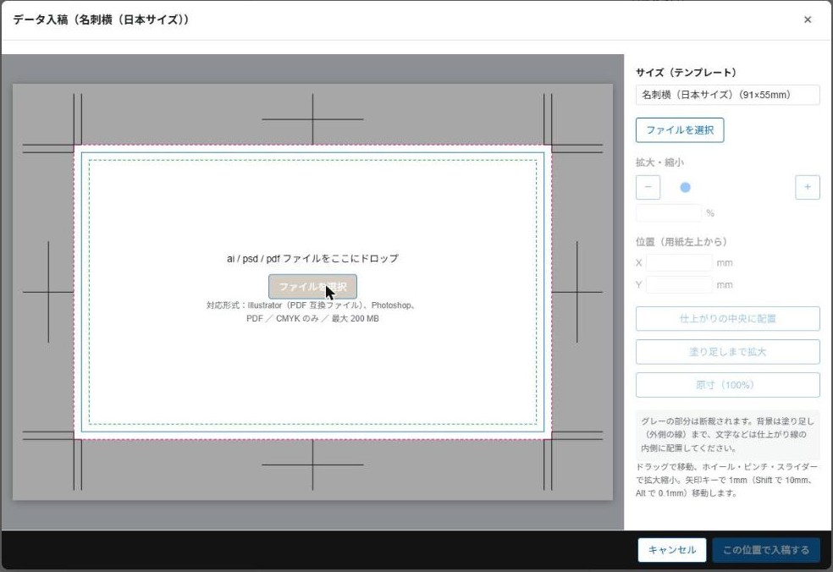The height and width of the screenshot is (572, 833).
Task: Click 原寸（100%） button
Action: click(727, 384)
